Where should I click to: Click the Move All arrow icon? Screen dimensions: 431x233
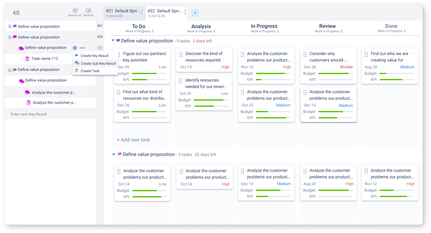click(88, 11)
